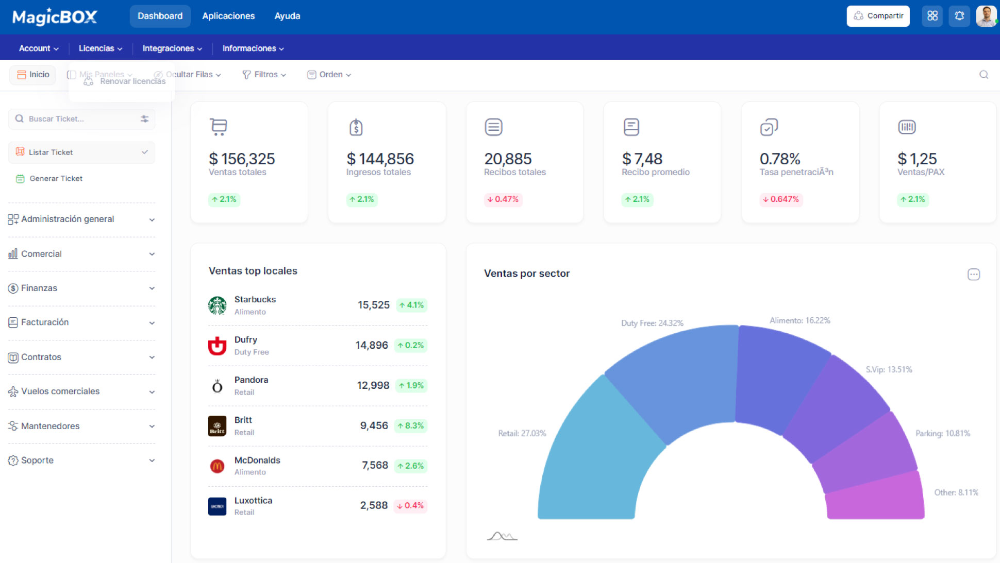The image size is (1000, 563).
Task: Select the Dashboard tab
Action: click(160, 16)
